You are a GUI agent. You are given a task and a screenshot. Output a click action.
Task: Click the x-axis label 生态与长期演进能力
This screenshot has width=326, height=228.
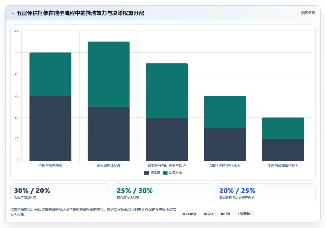[283, 166]
